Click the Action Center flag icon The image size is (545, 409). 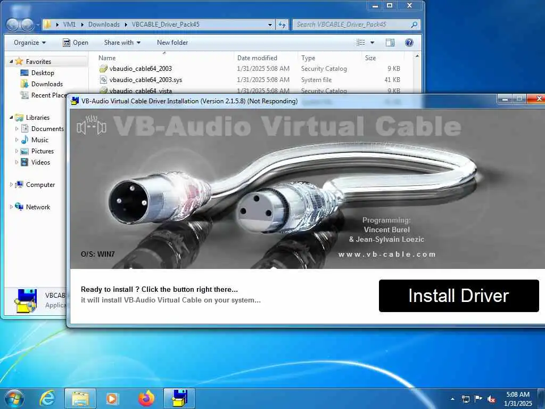(x=478, y=398)
